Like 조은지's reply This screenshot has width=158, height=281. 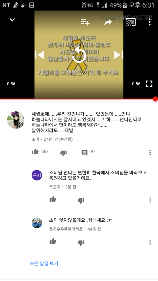[x=53, y=199]
